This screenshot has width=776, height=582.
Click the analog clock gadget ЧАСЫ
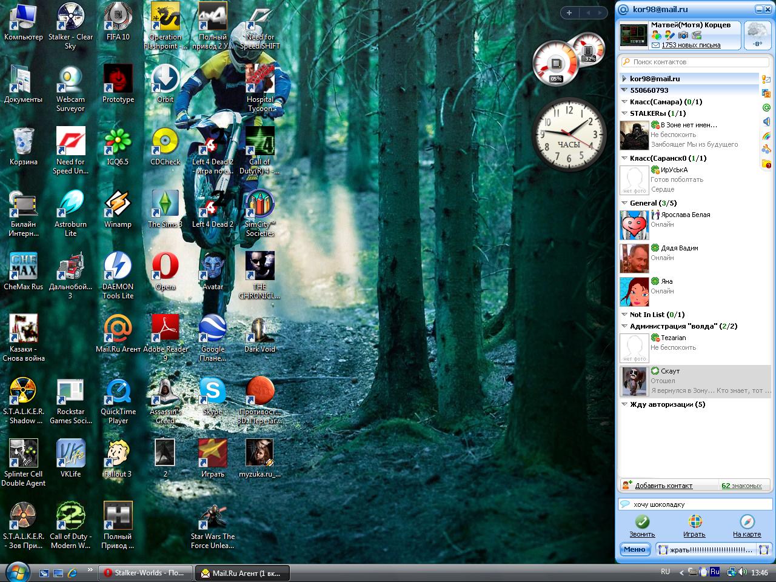point(569,135)
